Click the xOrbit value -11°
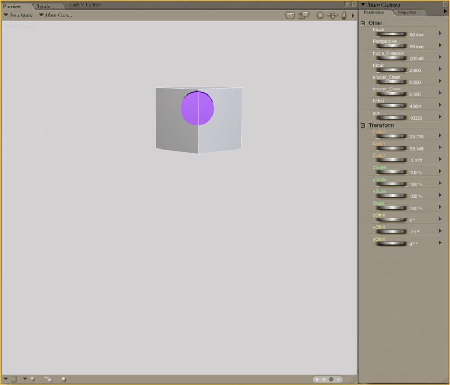The height and width of the screenshot is (385, 450). pos(415,232)
